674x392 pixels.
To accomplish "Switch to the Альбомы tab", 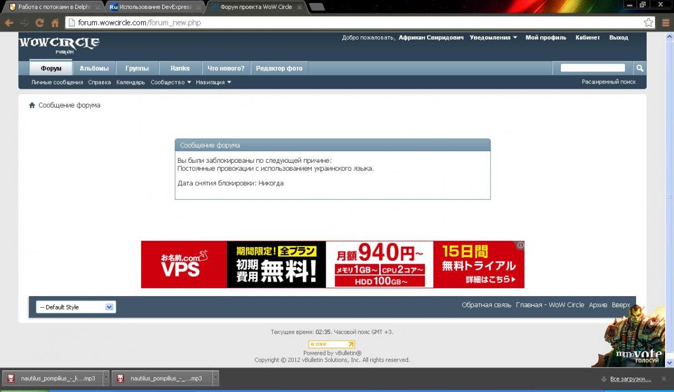I will [x=94, y=69].
